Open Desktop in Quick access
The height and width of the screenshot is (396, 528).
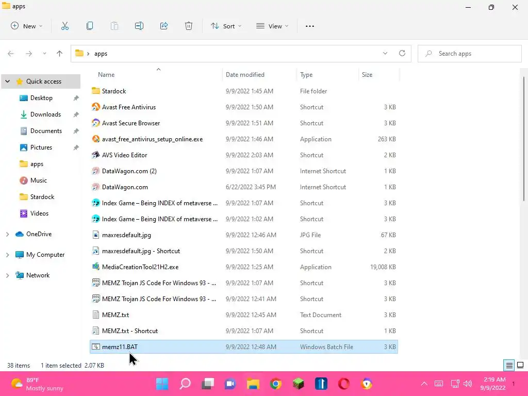coord(41,98)
